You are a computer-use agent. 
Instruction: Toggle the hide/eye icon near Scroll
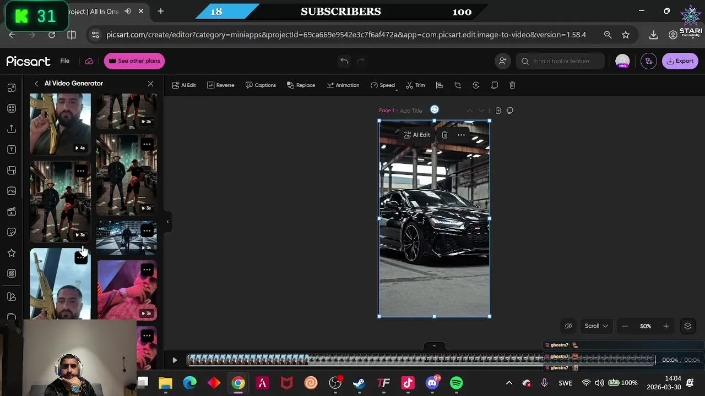coord(568,326)
